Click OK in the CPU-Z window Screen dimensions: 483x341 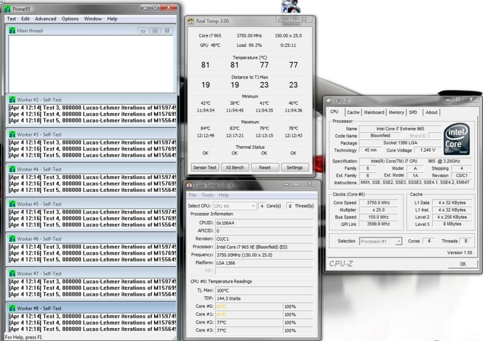[463, 264]
